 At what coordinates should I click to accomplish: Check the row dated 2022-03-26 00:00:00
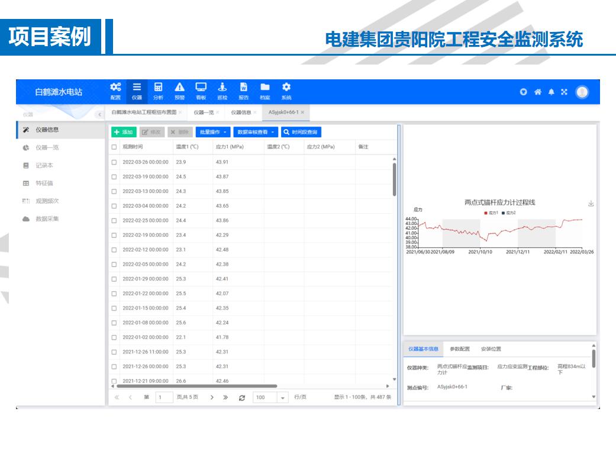114,162
